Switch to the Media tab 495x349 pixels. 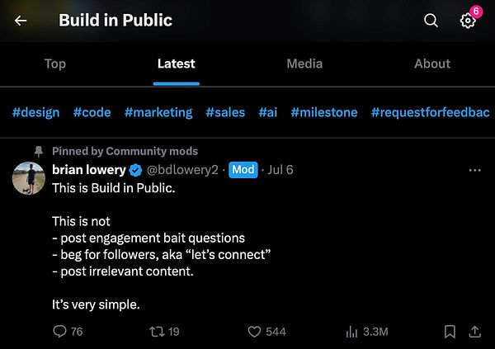[304, 64]
